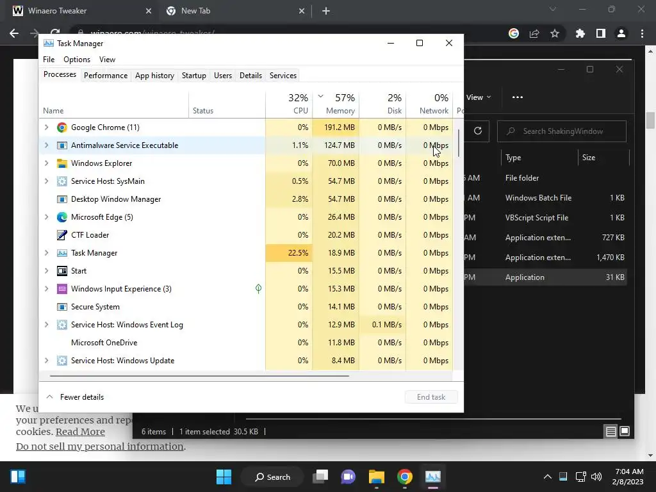Expand the Microsoft Edge (5) group
The height and width of the screenshot is (492, 656).
point(46,217)
